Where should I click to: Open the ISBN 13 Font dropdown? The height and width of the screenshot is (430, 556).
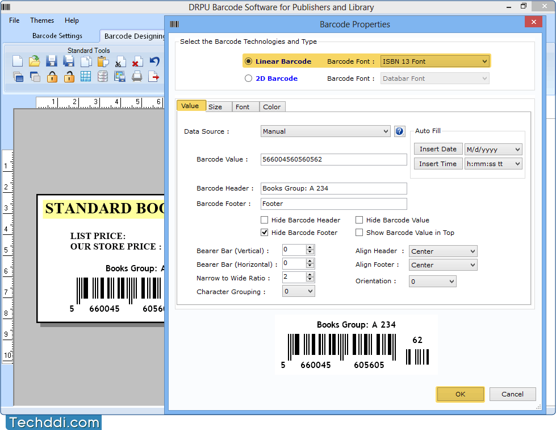[435, 61]
